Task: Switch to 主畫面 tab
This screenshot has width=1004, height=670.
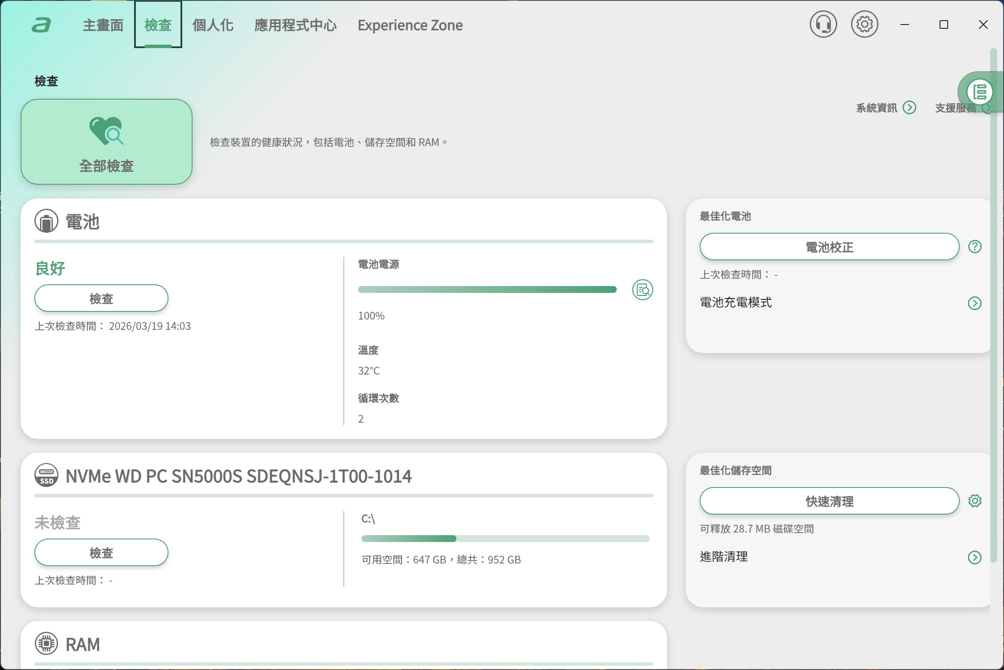Action: pos(103,25)
